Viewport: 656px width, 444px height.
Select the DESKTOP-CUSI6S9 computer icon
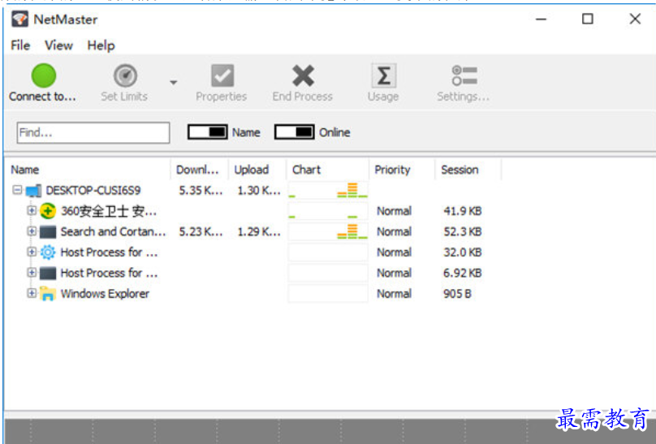click(33, 191)
